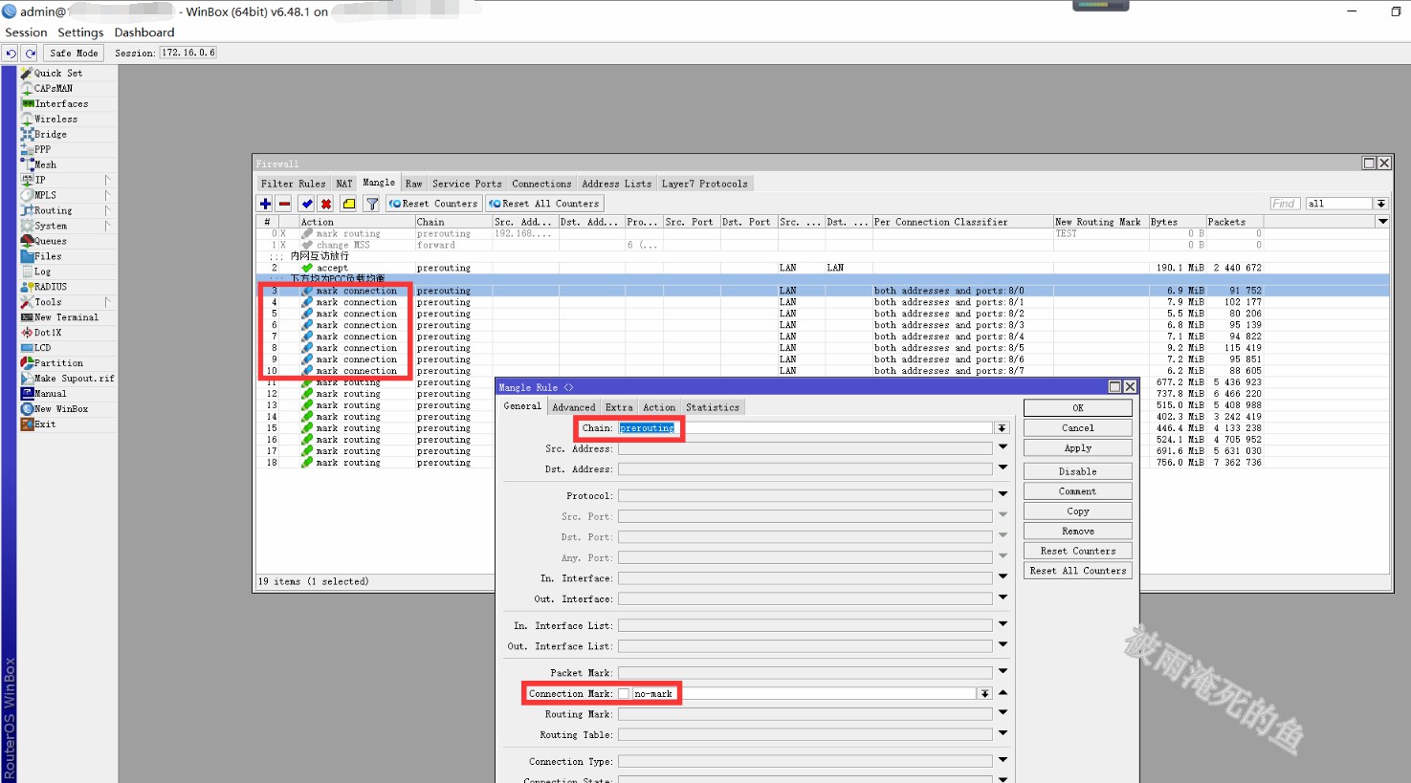Open the filter funnel icon
This screenshot has height=783, width=1411.
(x=372, y=204)
